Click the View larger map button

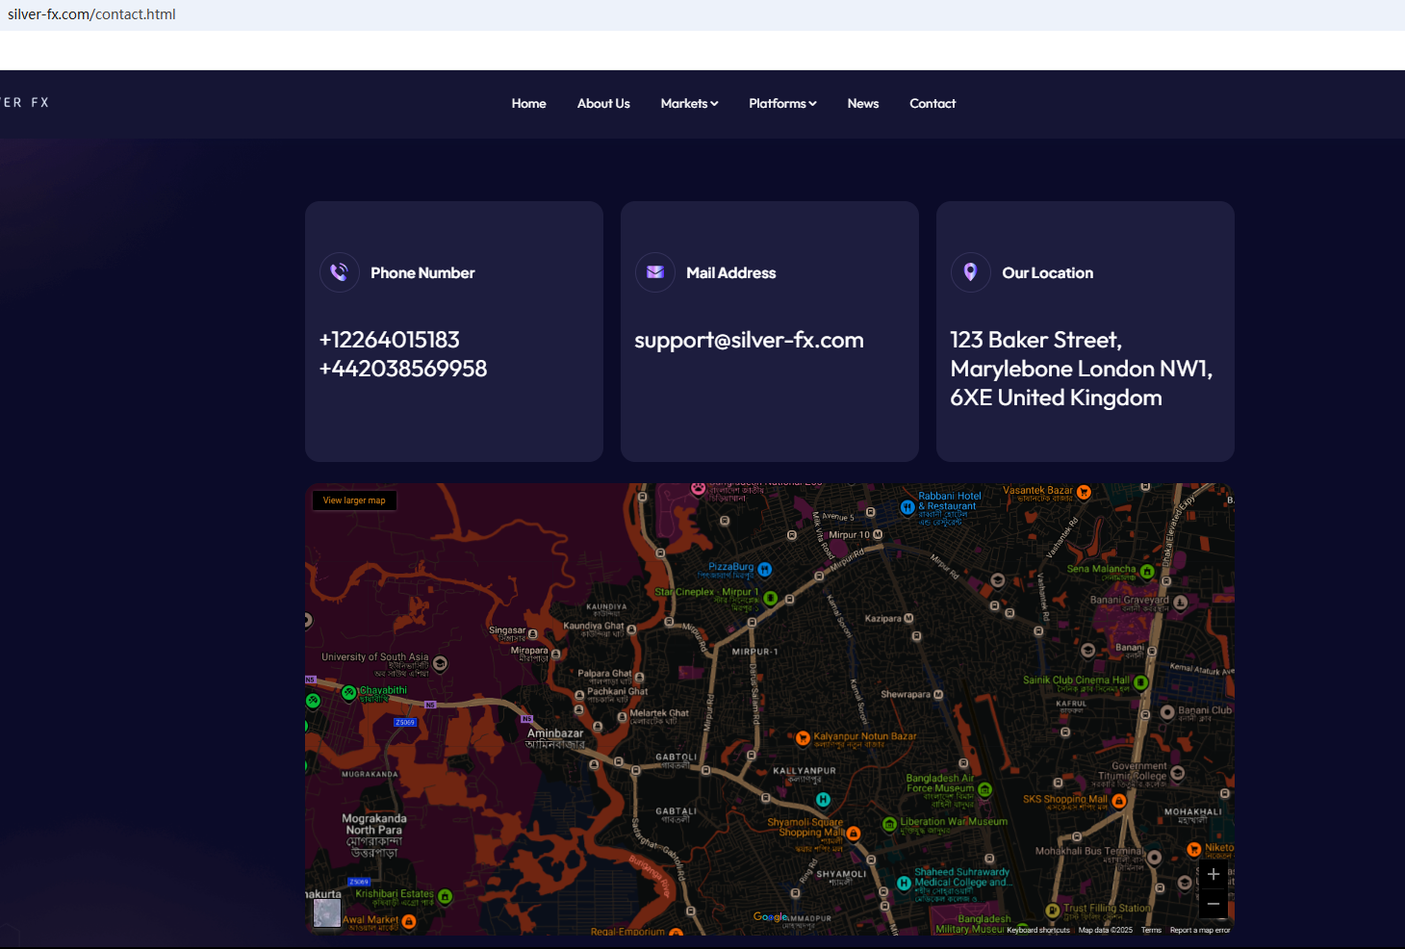coord(354,500)
